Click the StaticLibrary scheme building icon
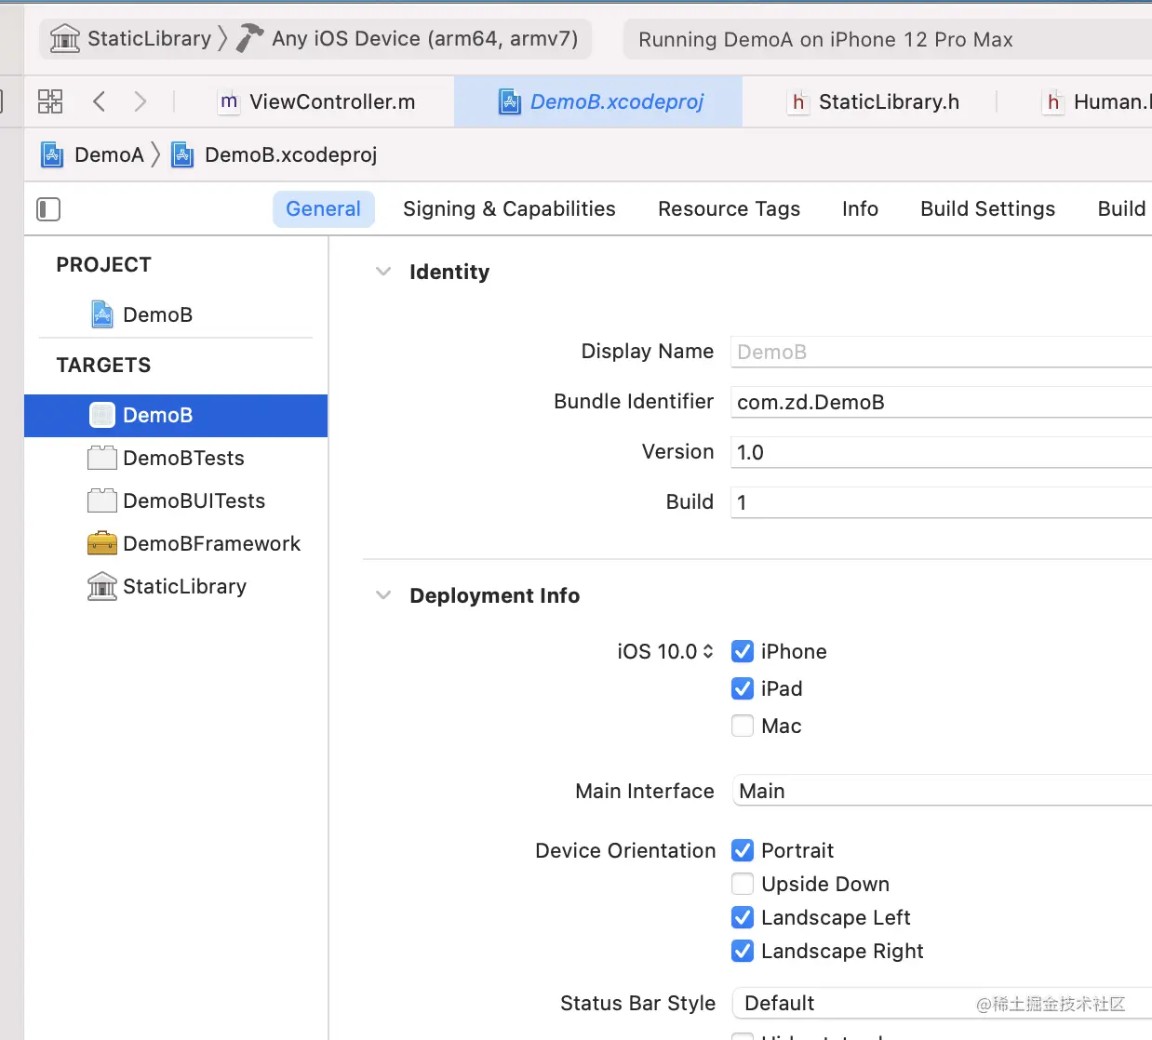 click(x=65, y=39)
